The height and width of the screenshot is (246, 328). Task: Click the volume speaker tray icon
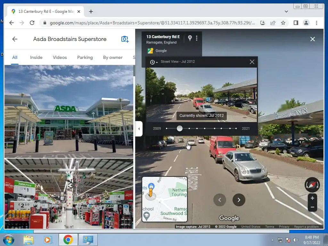point(296,240)
